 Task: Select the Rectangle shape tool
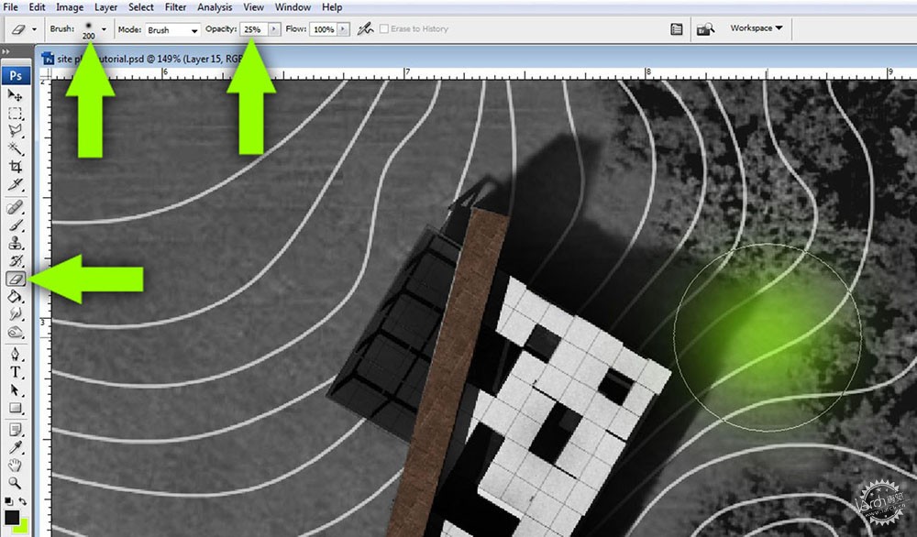(x=16, y=408)
